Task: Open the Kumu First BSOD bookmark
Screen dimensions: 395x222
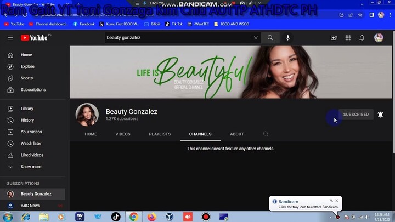Action: pyautogui.click(x=120, y=24)
